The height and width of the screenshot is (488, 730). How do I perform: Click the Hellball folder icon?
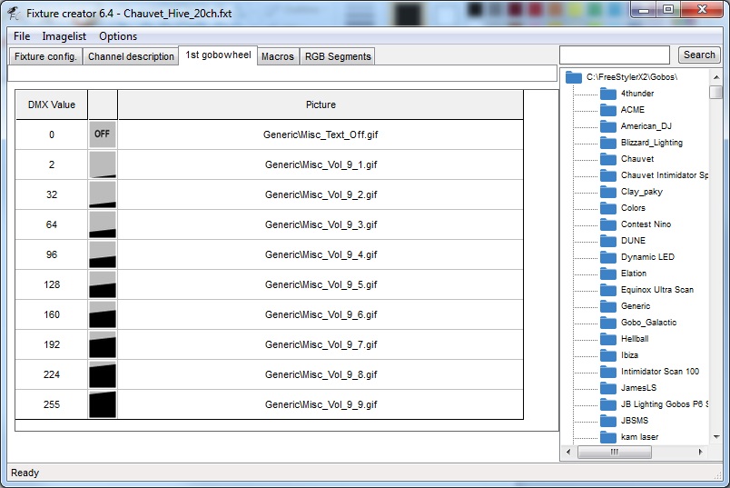click(x=608, y=339)
